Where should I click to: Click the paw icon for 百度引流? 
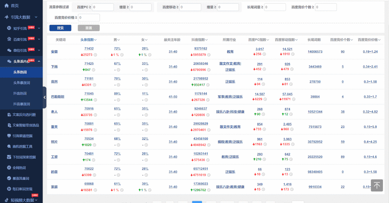tap(10, 39)
